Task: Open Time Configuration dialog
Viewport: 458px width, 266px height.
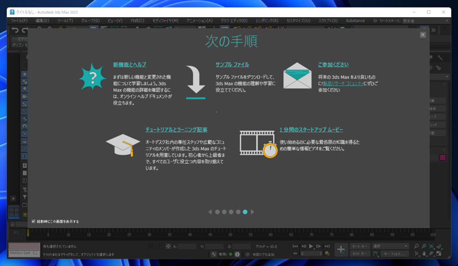Action: pyautogui.click(x=327, y=253)
